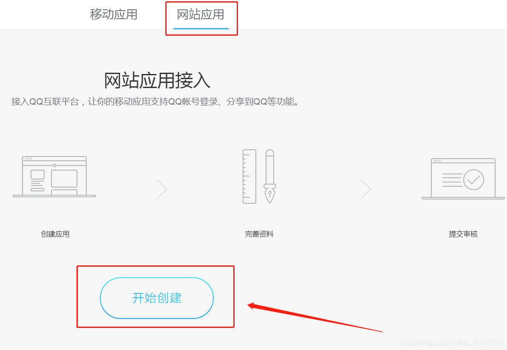
Task: Click the 提交审核 laptop icon
Action: [463, 179]
